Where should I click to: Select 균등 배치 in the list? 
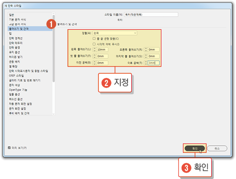tap(14, 62)
